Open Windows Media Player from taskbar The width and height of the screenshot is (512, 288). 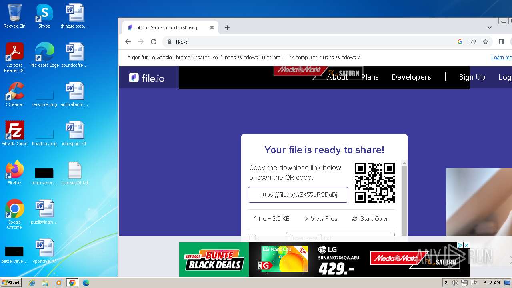[59, 283]
